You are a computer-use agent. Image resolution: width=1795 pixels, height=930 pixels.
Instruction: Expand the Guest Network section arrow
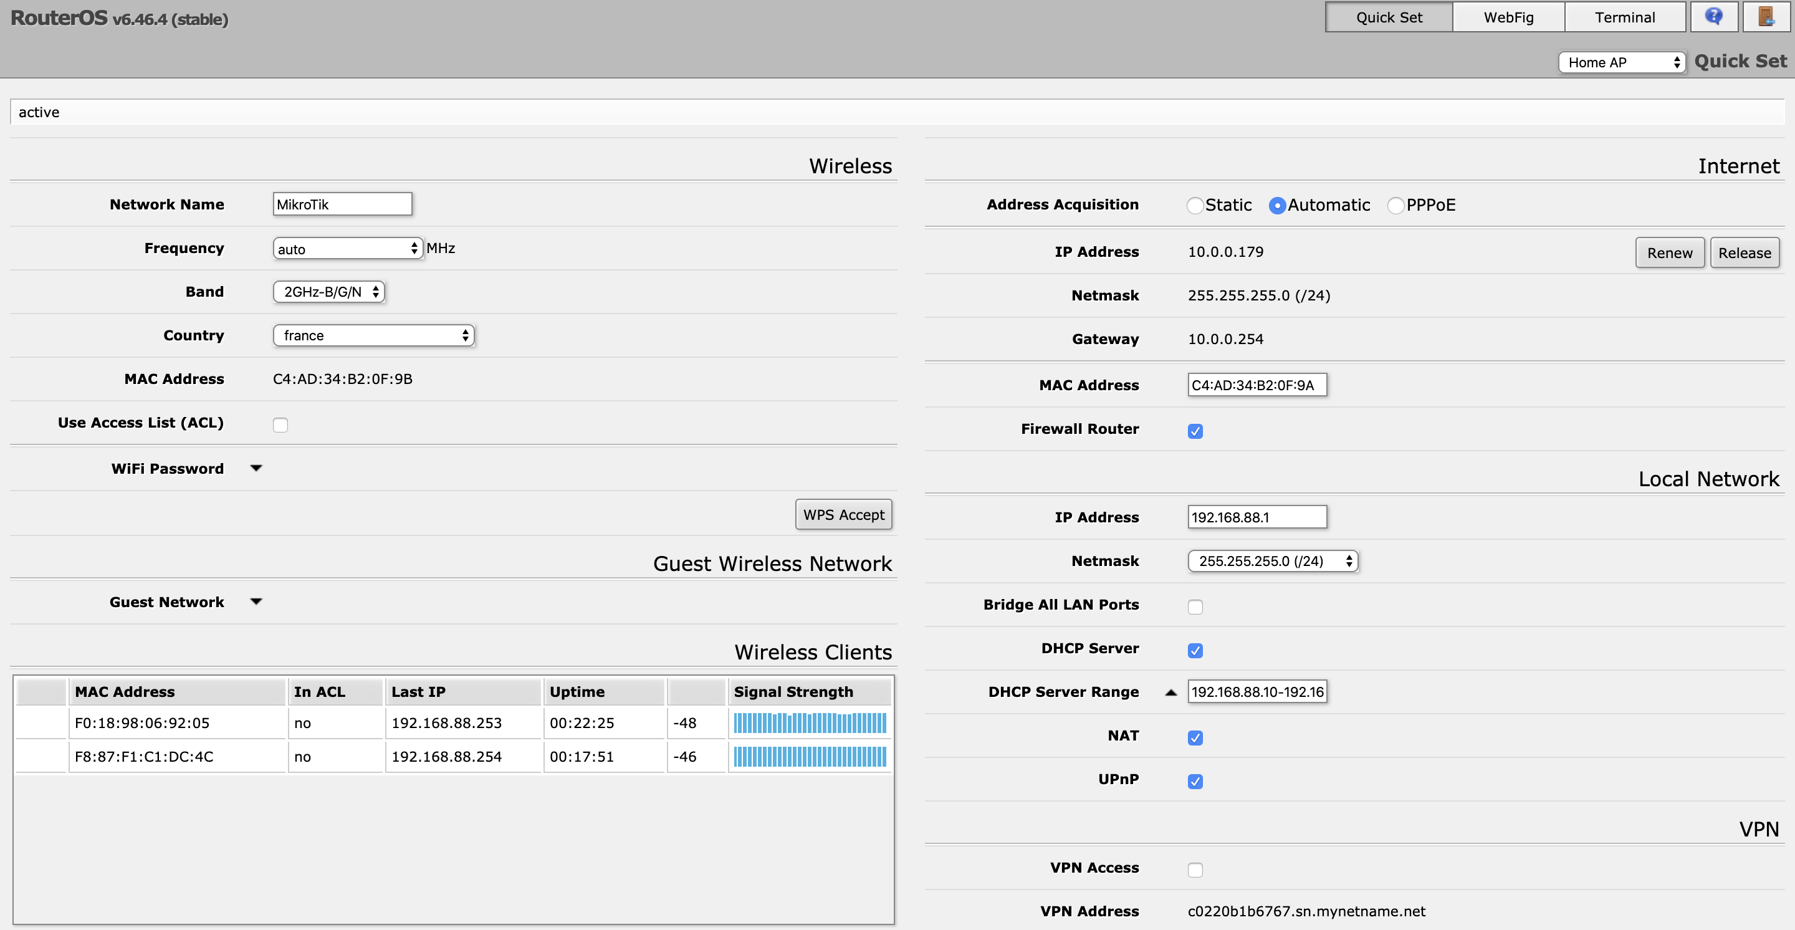pyautogui.click(x=256, y=602)
